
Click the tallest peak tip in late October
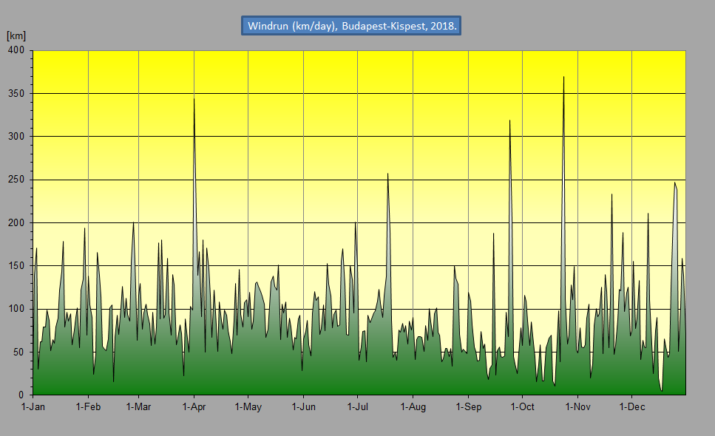click(563, 77)
